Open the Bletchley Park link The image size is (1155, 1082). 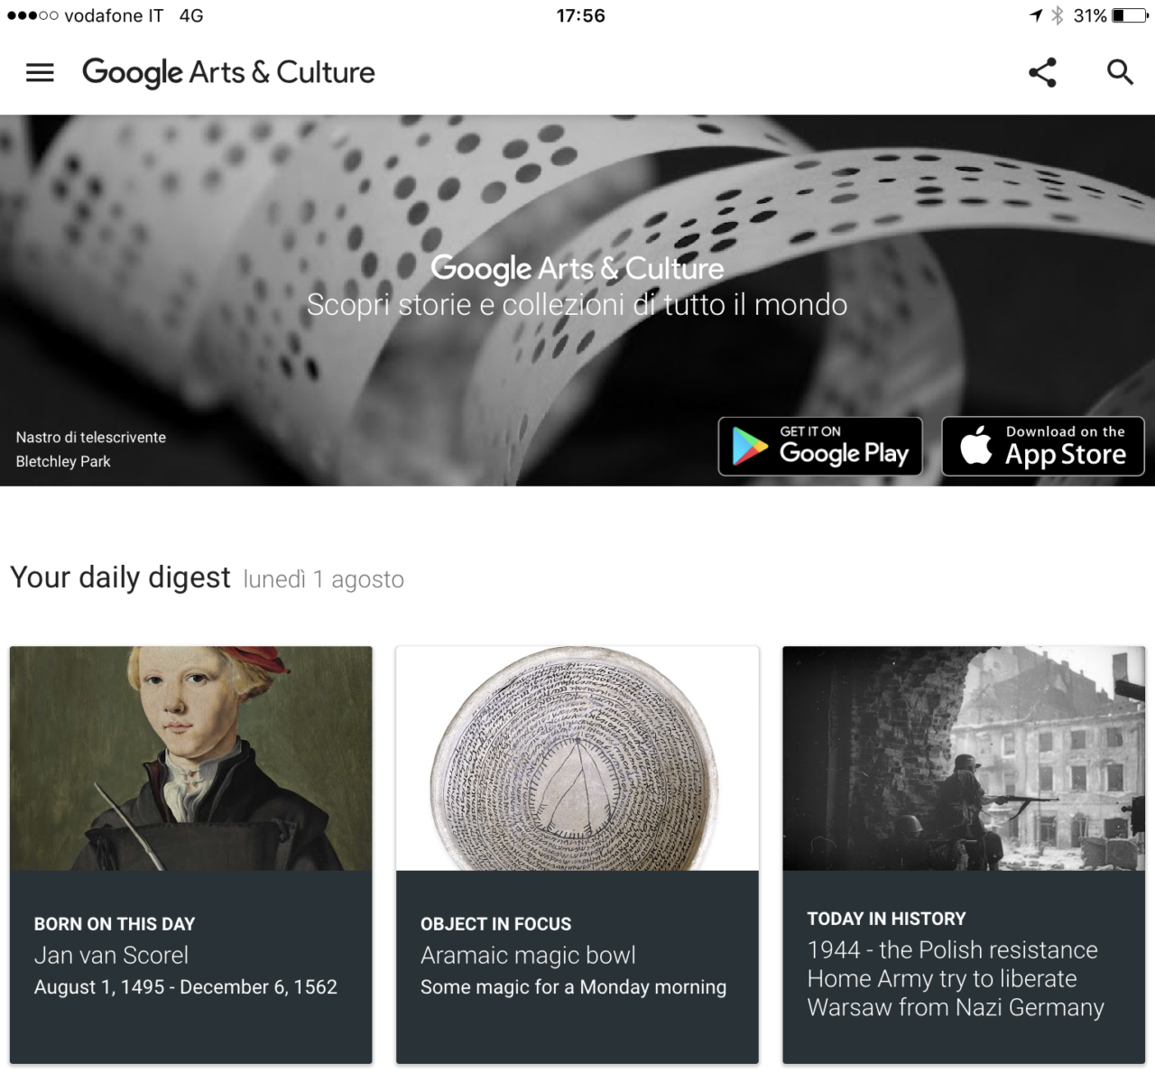pyautogui.click(x=63, y=461)
